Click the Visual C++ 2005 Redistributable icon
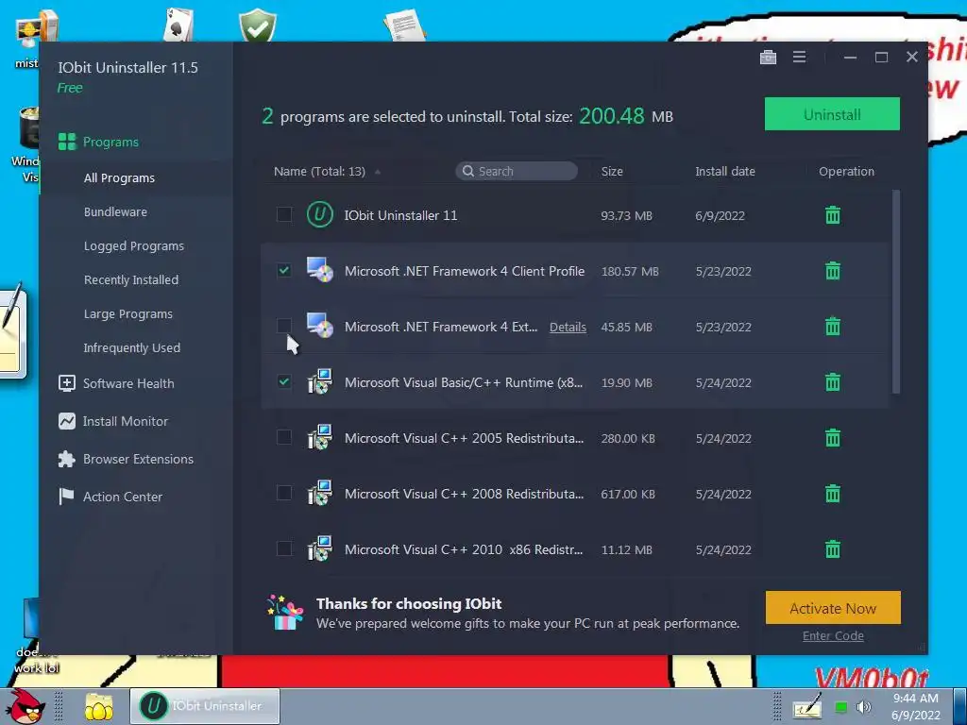 [319, 437]
